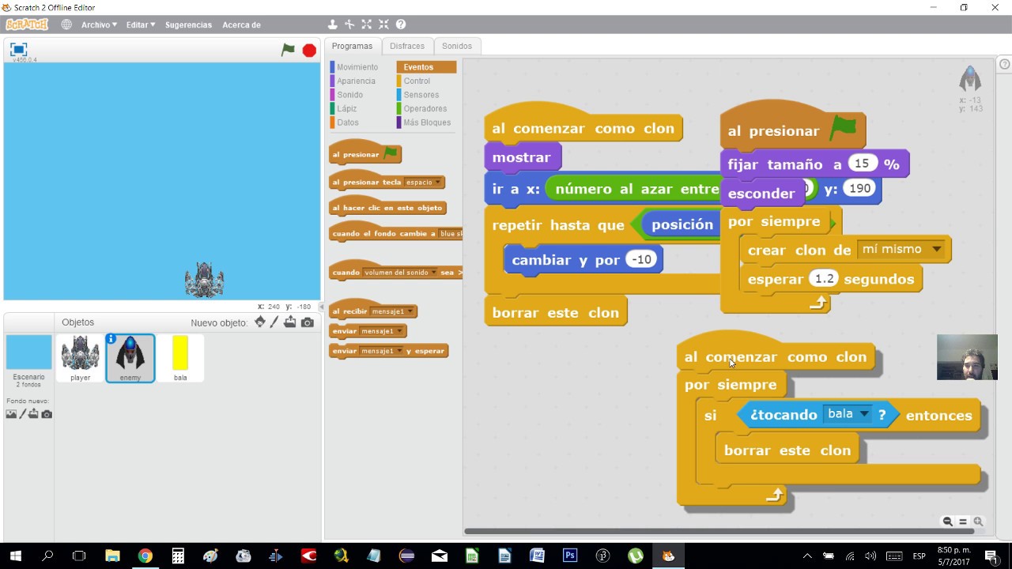Toggle full screen stage mode icon
Image resolution: width=1012 pixels, height=569 pixels.
coord(18,49)
